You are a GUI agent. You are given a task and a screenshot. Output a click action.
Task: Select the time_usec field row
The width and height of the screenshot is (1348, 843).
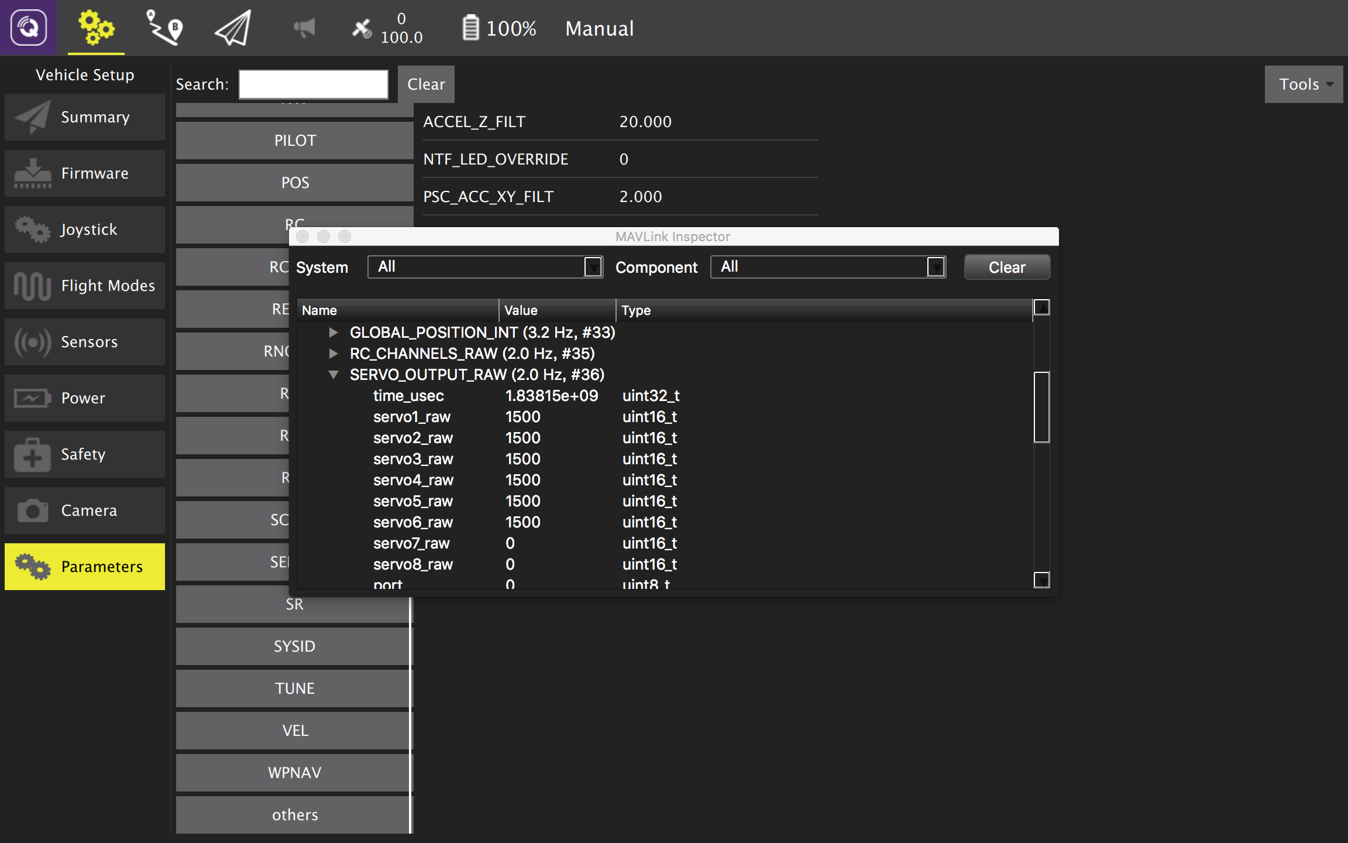tap(665, 396)
